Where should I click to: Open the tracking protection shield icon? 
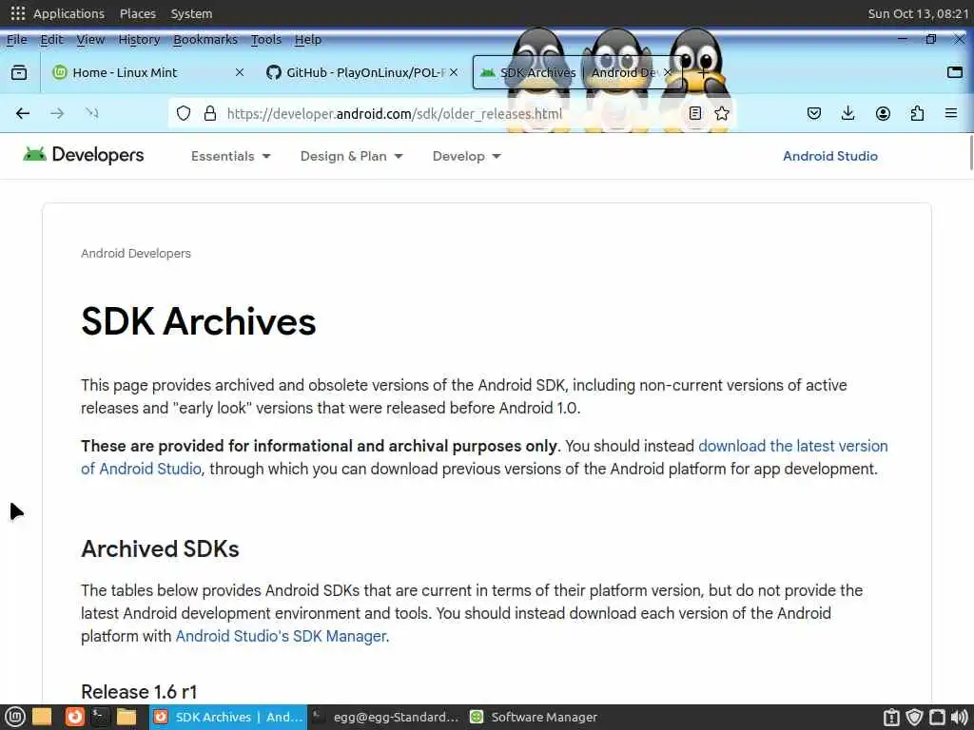pyautogui.click(x=184, y=113)
